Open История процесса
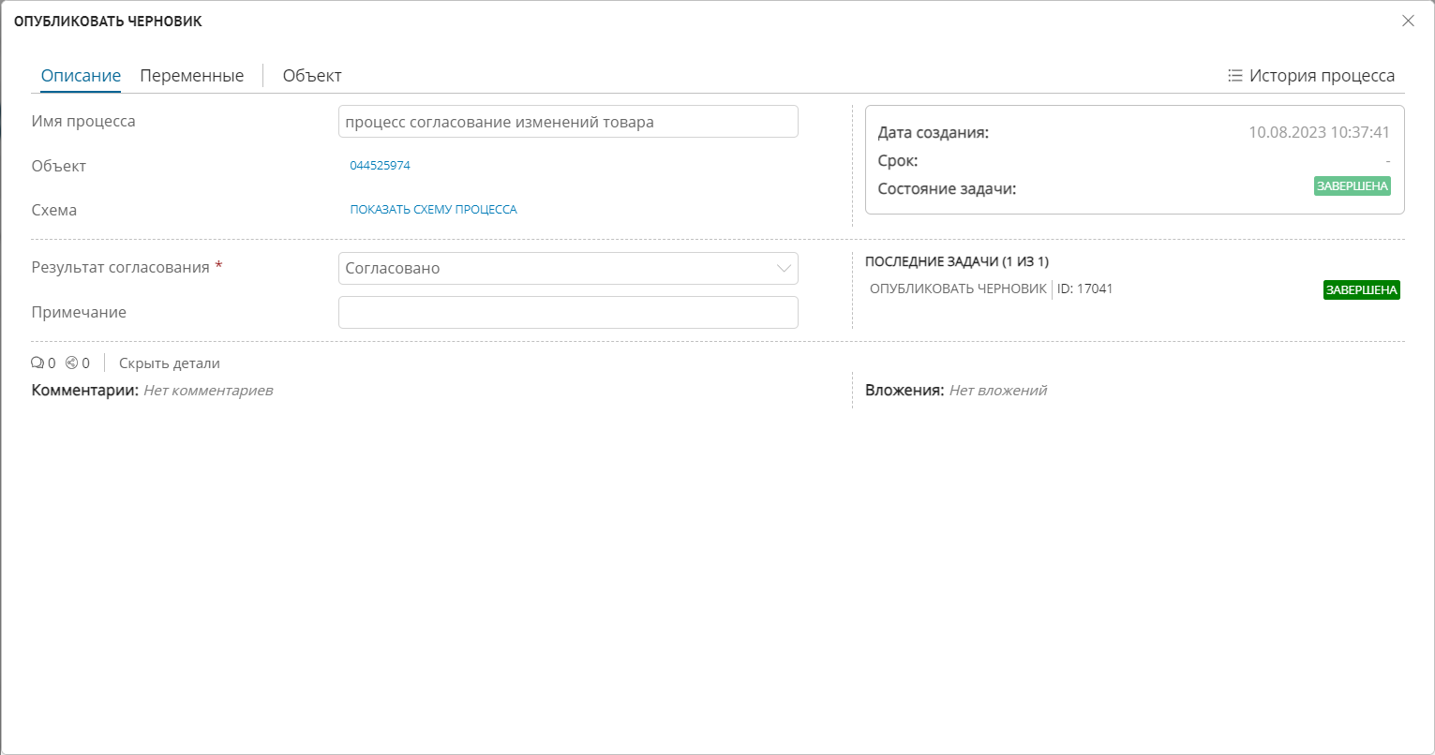 click(x=1322, y=76)
